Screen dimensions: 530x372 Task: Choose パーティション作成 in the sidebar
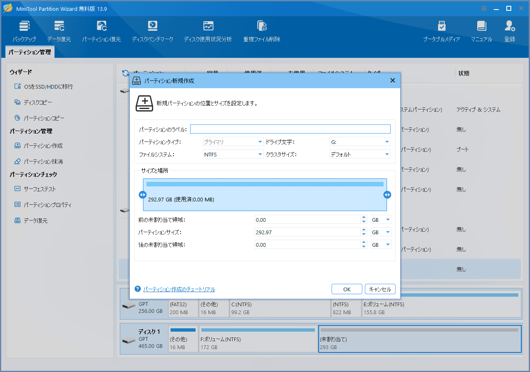click(x=38, y=146)
